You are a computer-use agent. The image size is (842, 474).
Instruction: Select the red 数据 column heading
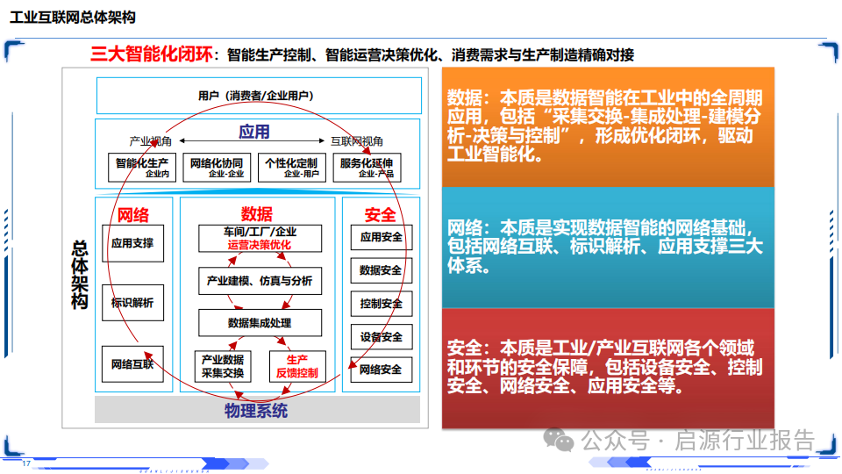pyautogui.click(x=257, y=214)
